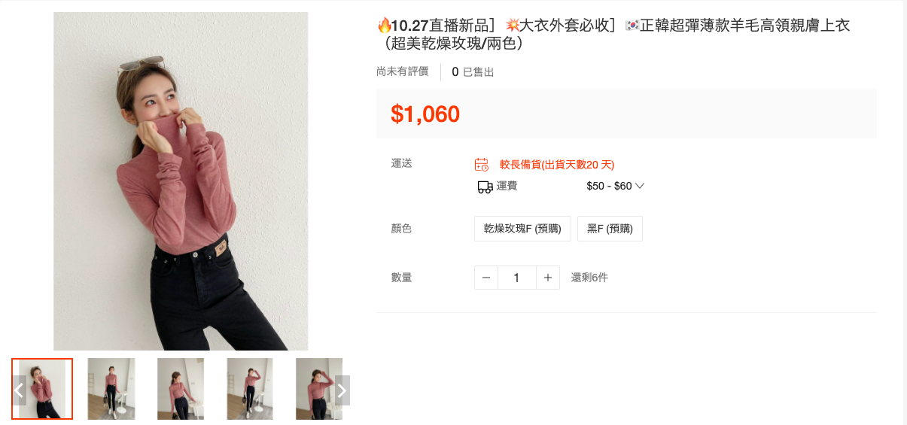Select the second product thumbnail

pyautogui.click(x=111, y=389)
